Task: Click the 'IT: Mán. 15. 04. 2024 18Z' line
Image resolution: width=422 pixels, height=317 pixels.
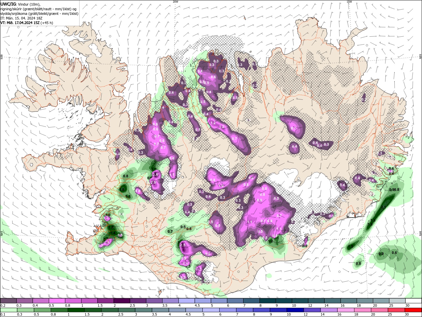Action: pyautogui.click(x=22, y=18)
